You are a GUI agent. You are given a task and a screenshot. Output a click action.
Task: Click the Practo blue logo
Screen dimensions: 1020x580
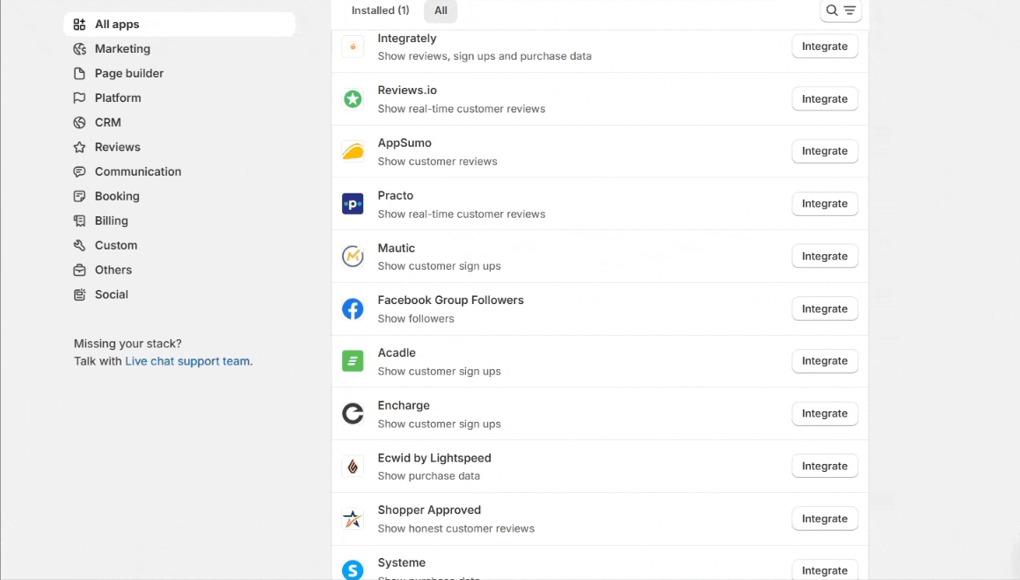[353, 204]
